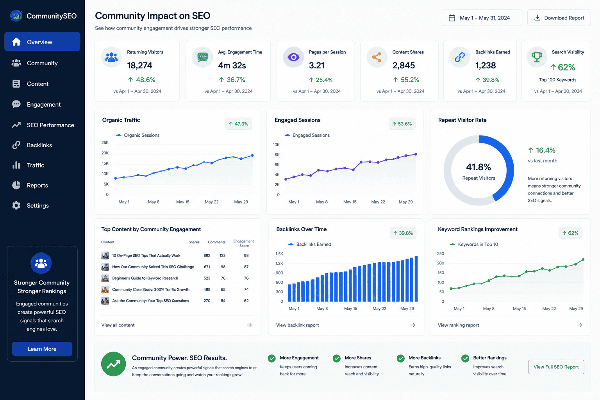Click "Community Case Study: 300% Traffic Growth"

coord(151,289)
